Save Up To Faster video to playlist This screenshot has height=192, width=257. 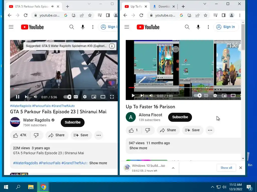coord(192,130)
